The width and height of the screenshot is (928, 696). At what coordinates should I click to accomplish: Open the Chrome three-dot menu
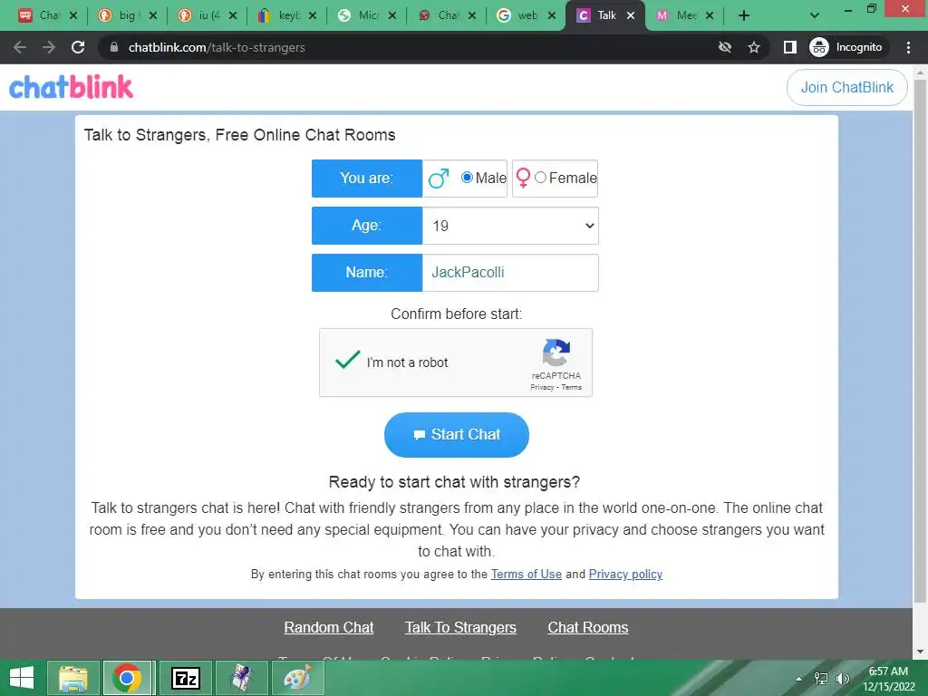pyautogui.click(x=908, y=47)
